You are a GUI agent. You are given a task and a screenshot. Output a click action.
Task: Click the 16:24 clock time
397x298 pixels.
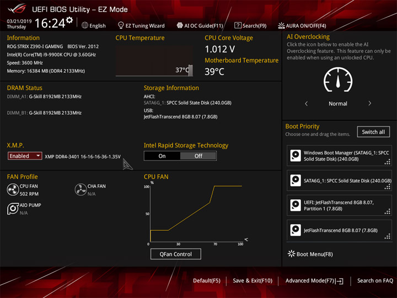[x=50, y=23]
